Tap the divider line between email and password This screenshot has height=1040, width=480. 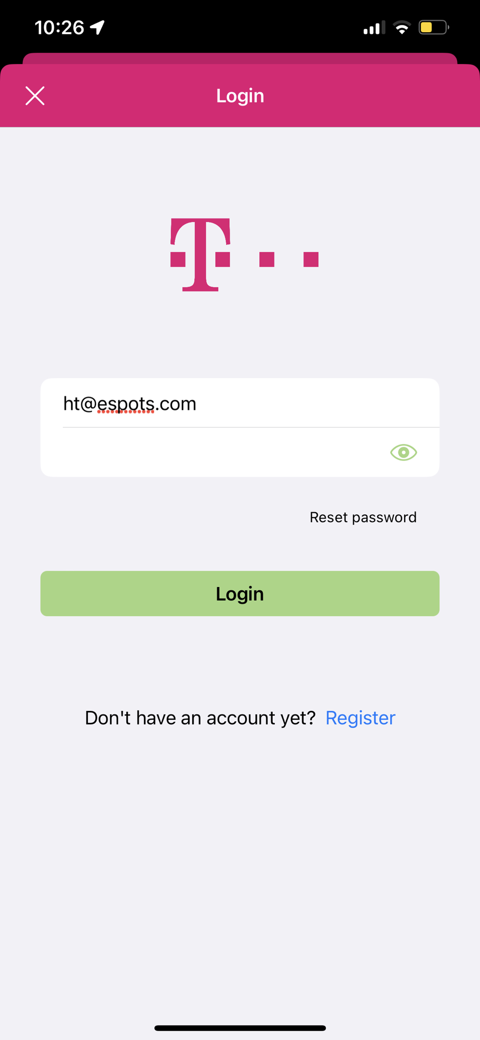[x=251, y=427]
